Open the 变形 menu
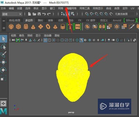This screenshot has height=117, width=139. [x=125, y=8]
